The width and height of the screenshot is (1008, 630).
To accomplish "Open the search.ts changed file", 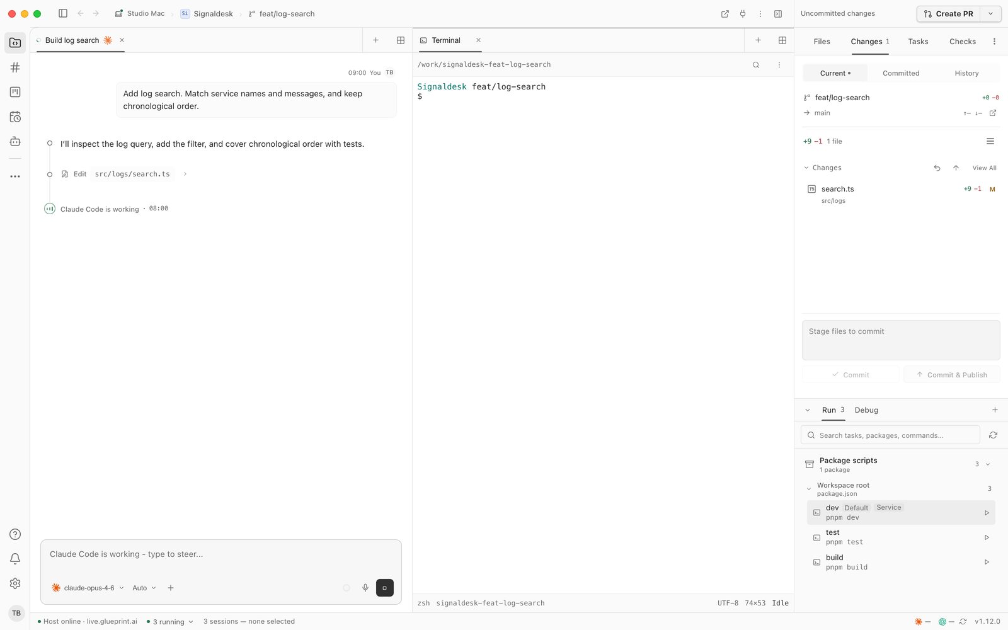I will click(901, 194).
